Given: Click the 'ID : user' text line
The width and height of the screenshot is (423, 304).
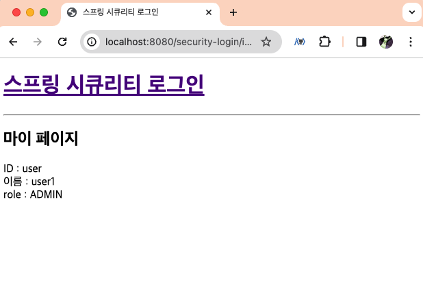Looking at the screenshot, I should [23, 168].
